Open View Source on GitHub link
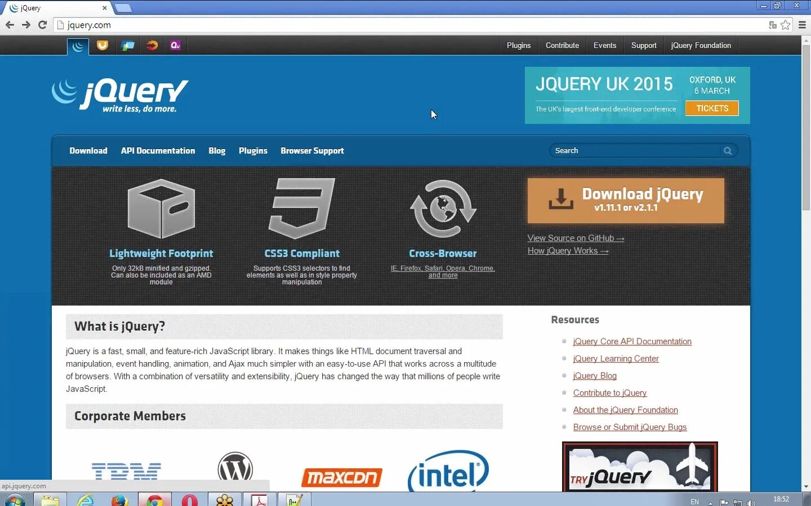 (576, 238)
